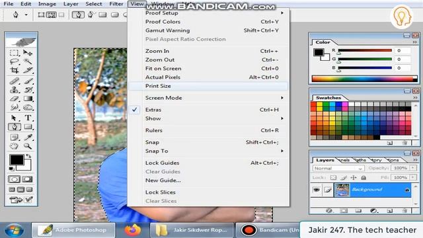This screenshot has height=238, width=423.
Task: Select the Dodge tool
Action: point(28,108)
